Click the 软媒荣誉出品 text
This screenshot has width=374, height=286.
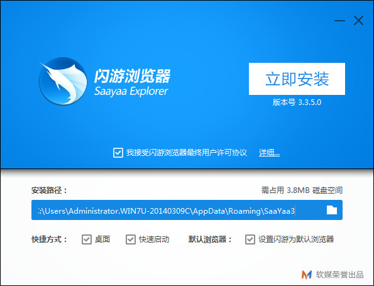(340, 275)
